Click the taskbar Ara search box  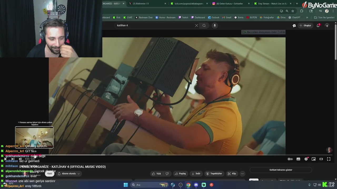[x=149, y=185]
